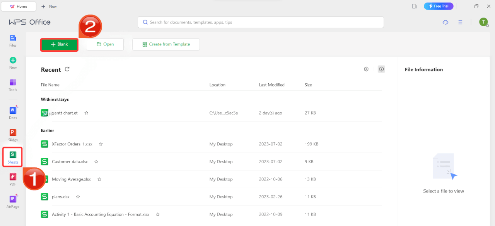Screen dimensions: 495x226
Task: Open Docs in the sidebar
Action: click(x=13, y=113)
